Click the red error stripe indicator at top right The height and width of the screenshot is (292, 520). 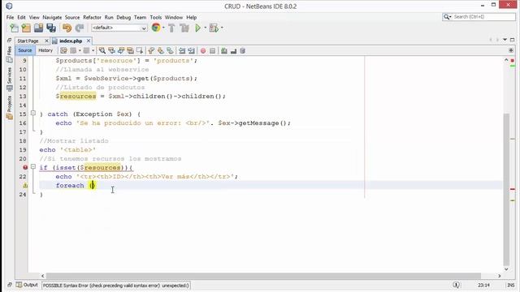[x=513, y=61]
